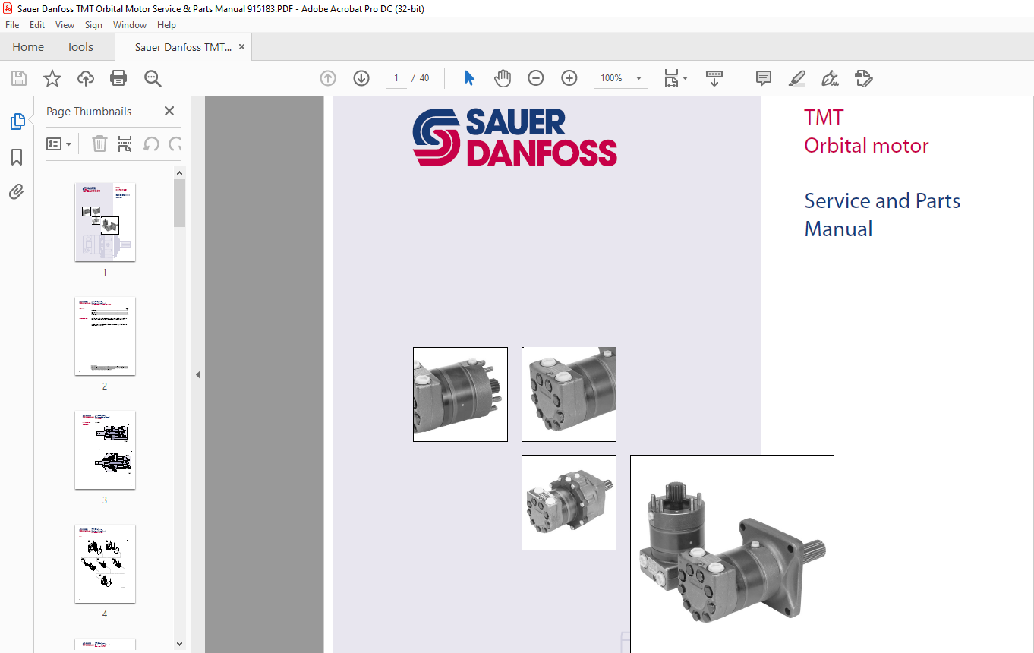Print the document via printer icon
The image size is (1034, 653).
pyautogui.click(x=118, y=78)
